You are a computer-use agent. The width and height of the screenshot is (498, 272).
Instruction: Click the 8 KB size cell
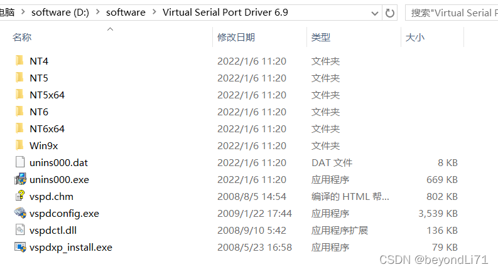[x=448, y=162]
